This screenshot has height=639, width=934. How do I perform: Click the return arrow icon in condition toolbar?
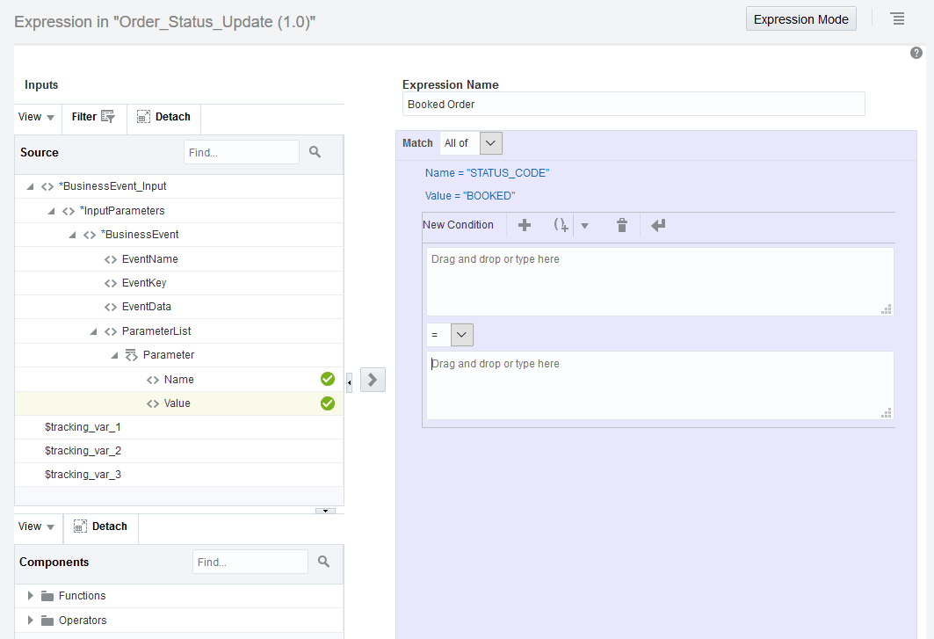pos(657,225)
